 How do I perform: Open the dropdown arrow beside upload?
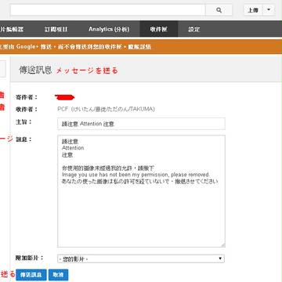269,10
